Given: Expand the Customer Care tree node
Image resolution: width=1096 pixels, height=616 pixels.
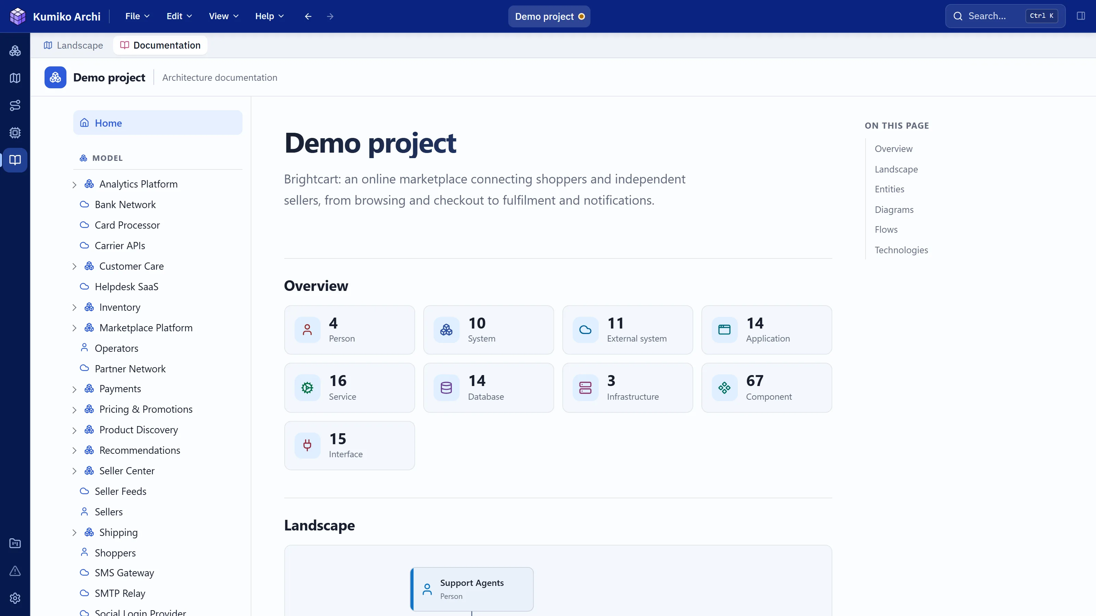Looking at the screenshot, I should pos(74,267).
